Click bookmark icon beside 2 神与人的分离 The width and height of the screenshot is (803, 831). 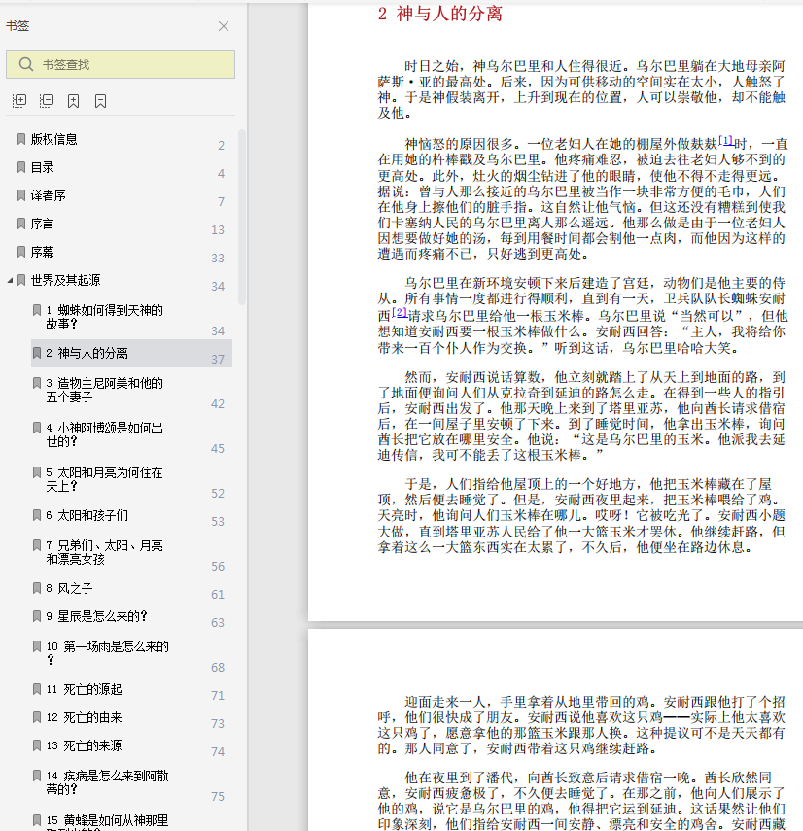(37, 353)
